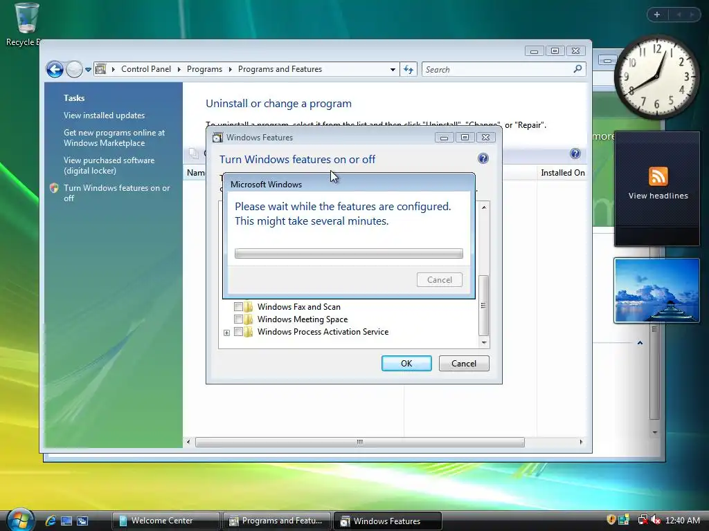Expand Windows Process Activation Service tree node
This screenshot has width=709, height=531.
[x=226, y=333]
